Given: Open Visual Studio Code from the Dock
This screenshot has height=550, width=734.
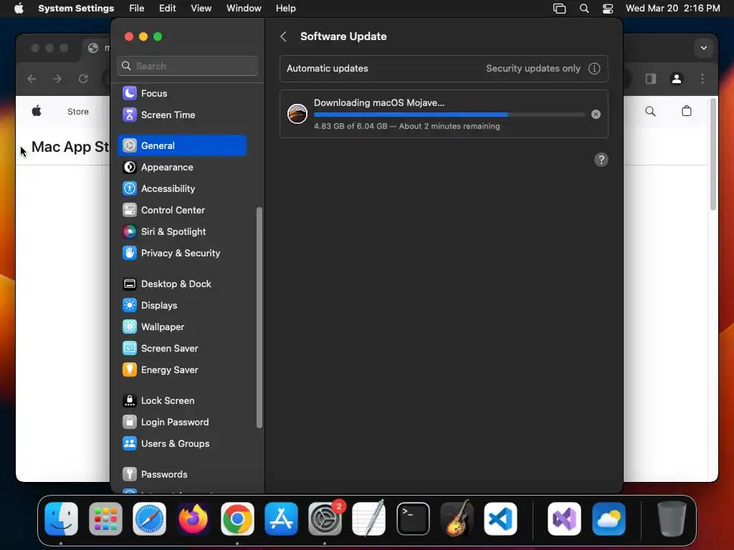Looking at the screenshot, I should point(500,518).
